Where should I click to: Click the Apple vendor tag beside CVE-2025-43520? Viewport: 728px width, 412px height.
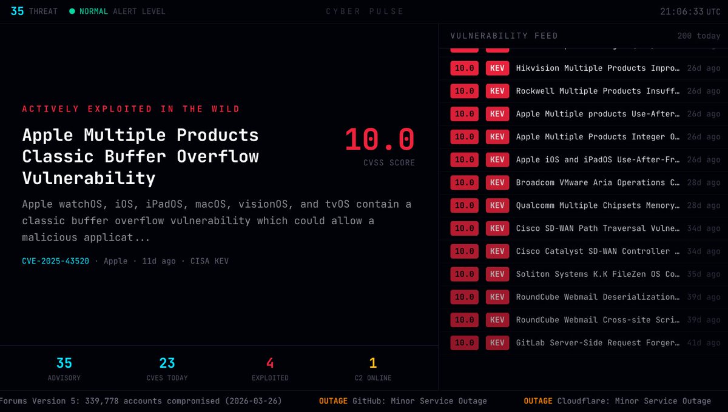(116, 261)
